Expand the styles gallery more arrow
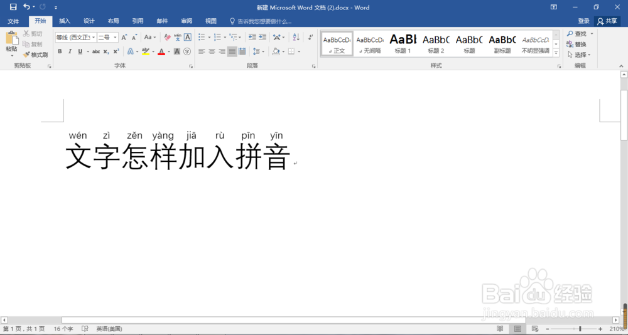 tap(556, 53)
